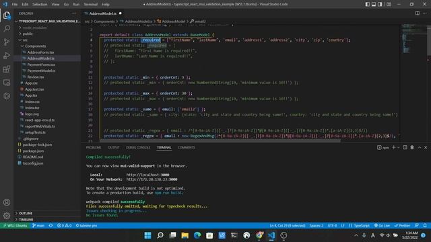
Task: Open Run and Debug view
Action: point(7,55)
